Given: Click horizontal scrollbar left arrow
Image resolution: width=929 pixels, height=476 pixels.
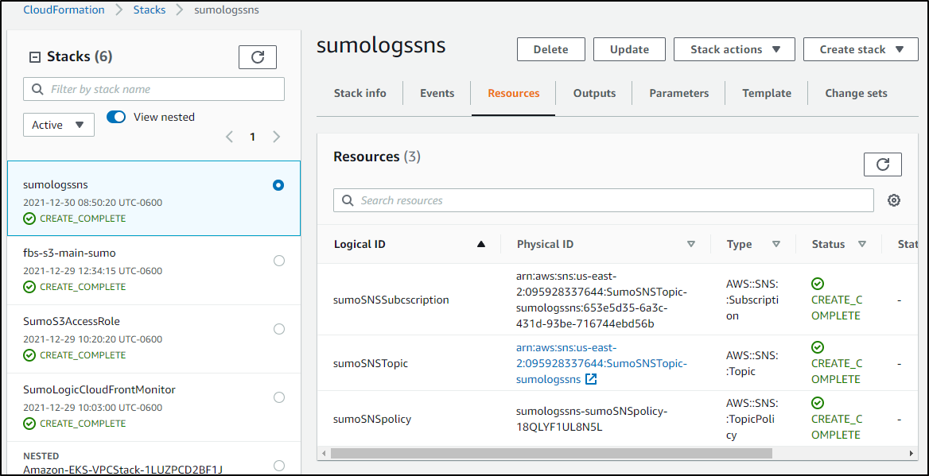Looking at the screenshot, I should coord(323,454).
